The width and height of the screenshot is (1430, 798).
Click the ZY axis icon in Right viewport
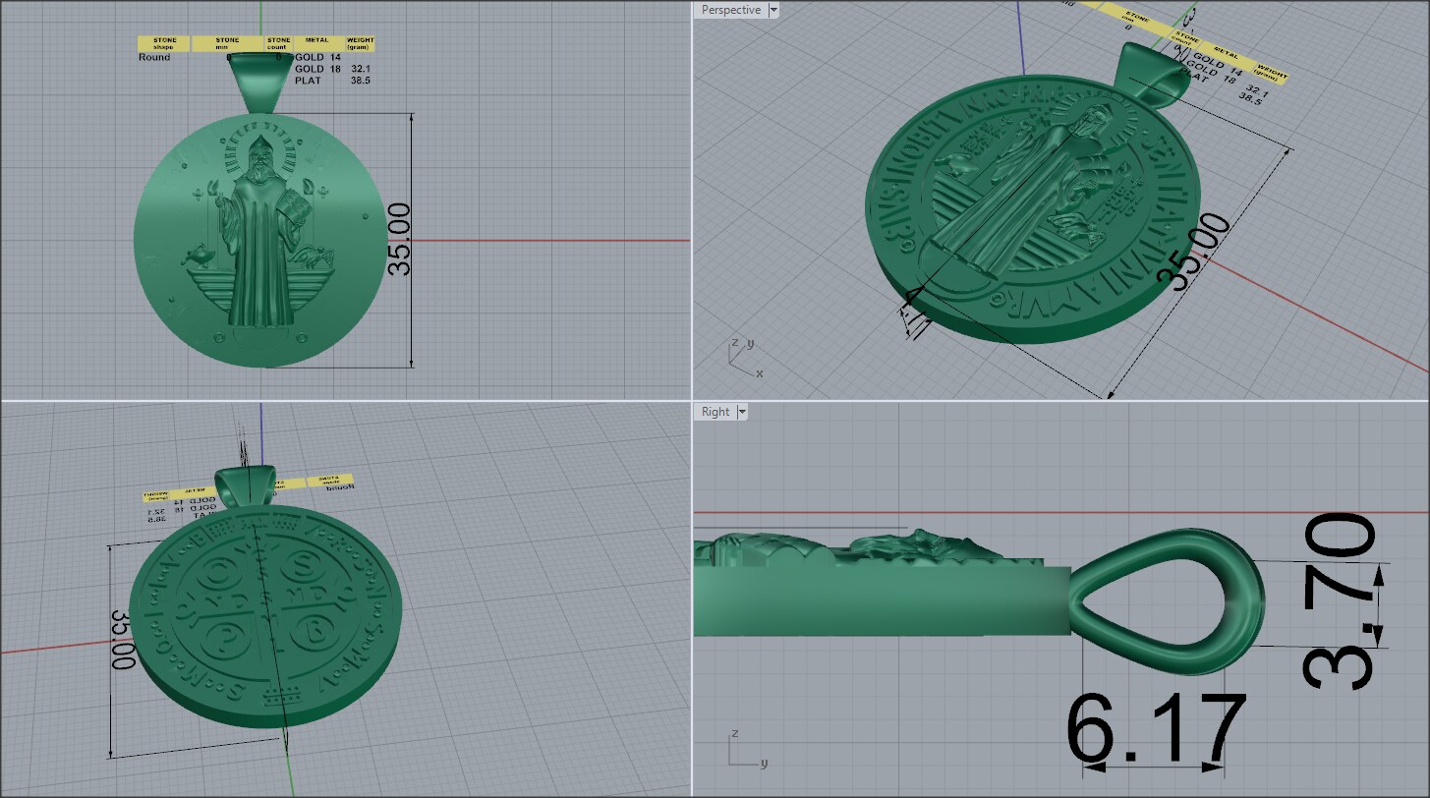click(x=747, y=749)
